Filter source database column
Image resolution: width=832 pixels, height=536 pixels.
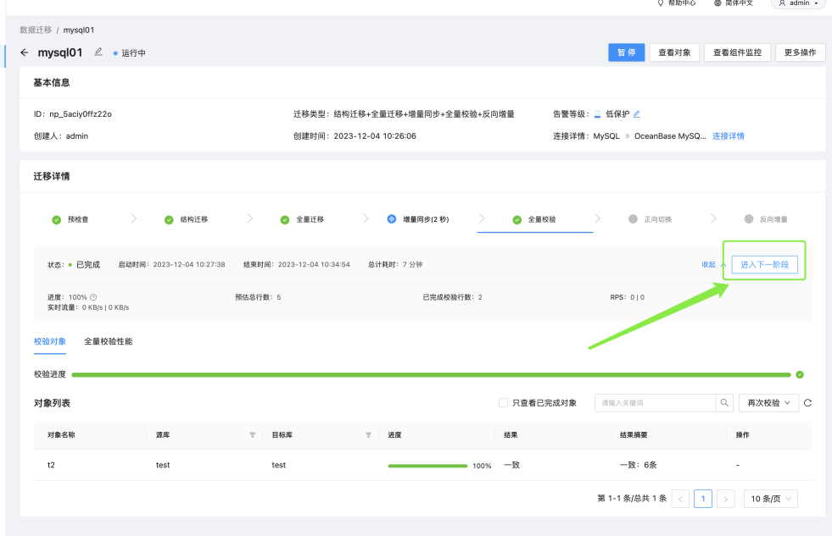click(253, 435)
